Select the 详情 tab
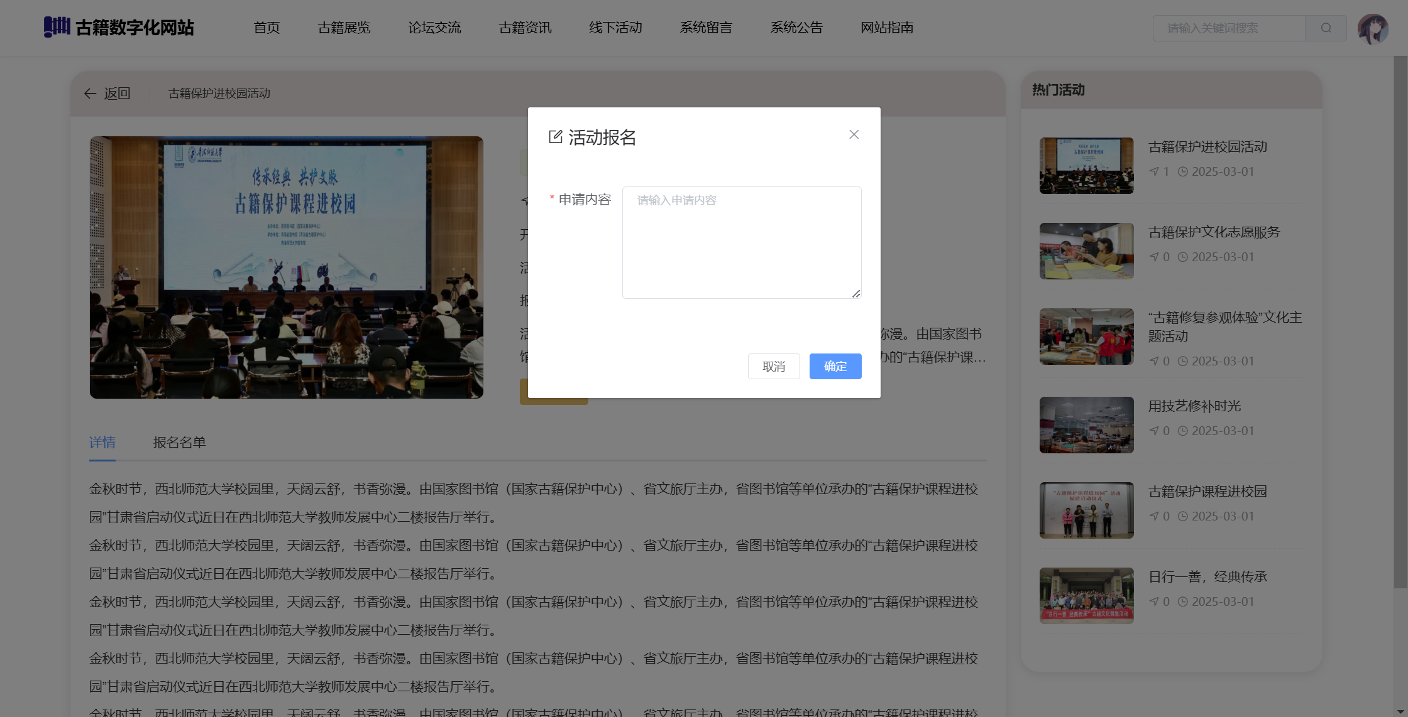Image resolution: width=1408 pixels, height=717 pixels. click(x=102, y=443)
